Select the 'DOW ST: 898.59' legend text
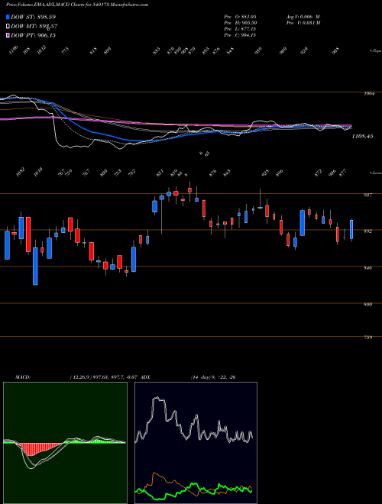 coord(34,17)
